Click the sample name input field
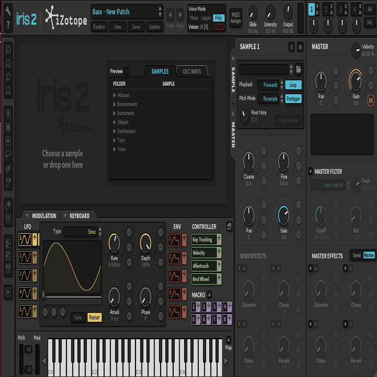 [x=264, y=70]
